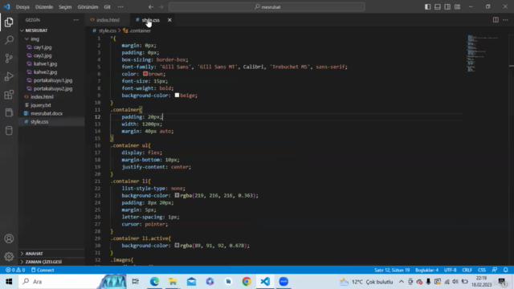Open cay1.jpg in explorer
514x289 pixels.
point(43,47)
